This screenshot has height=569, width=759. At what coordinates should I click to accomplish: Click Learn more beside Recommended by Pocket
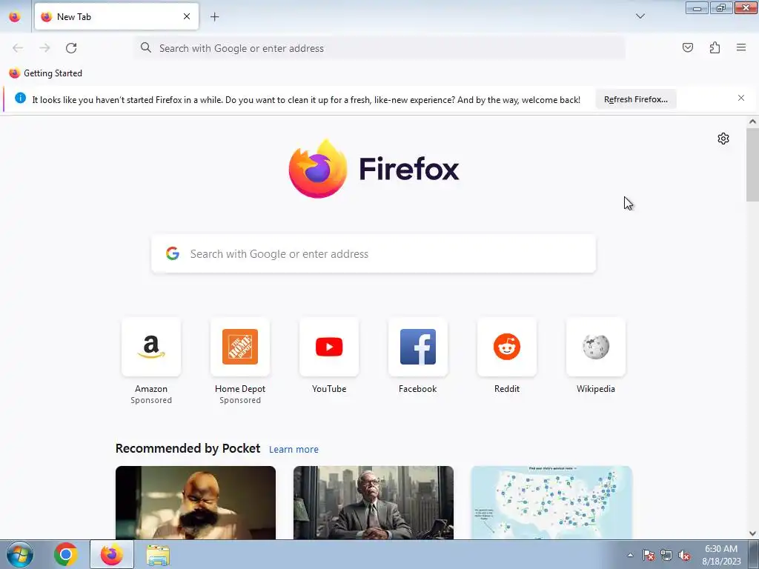coord(294,450)
